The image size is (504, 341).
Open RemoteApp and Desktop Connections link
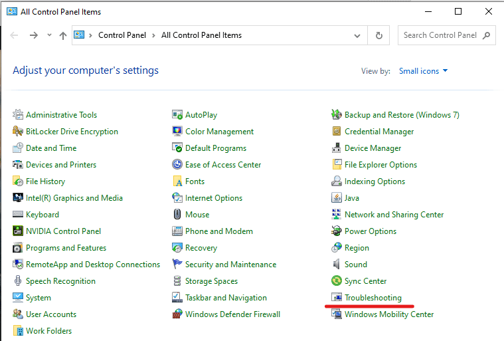coord(93,265)
